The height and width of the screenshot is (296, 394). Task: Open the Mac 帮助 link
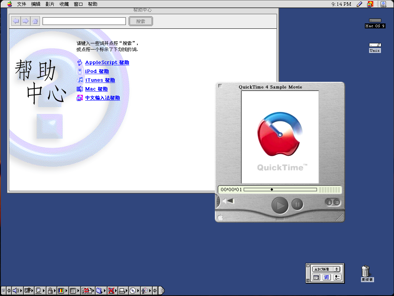point(96,89)
